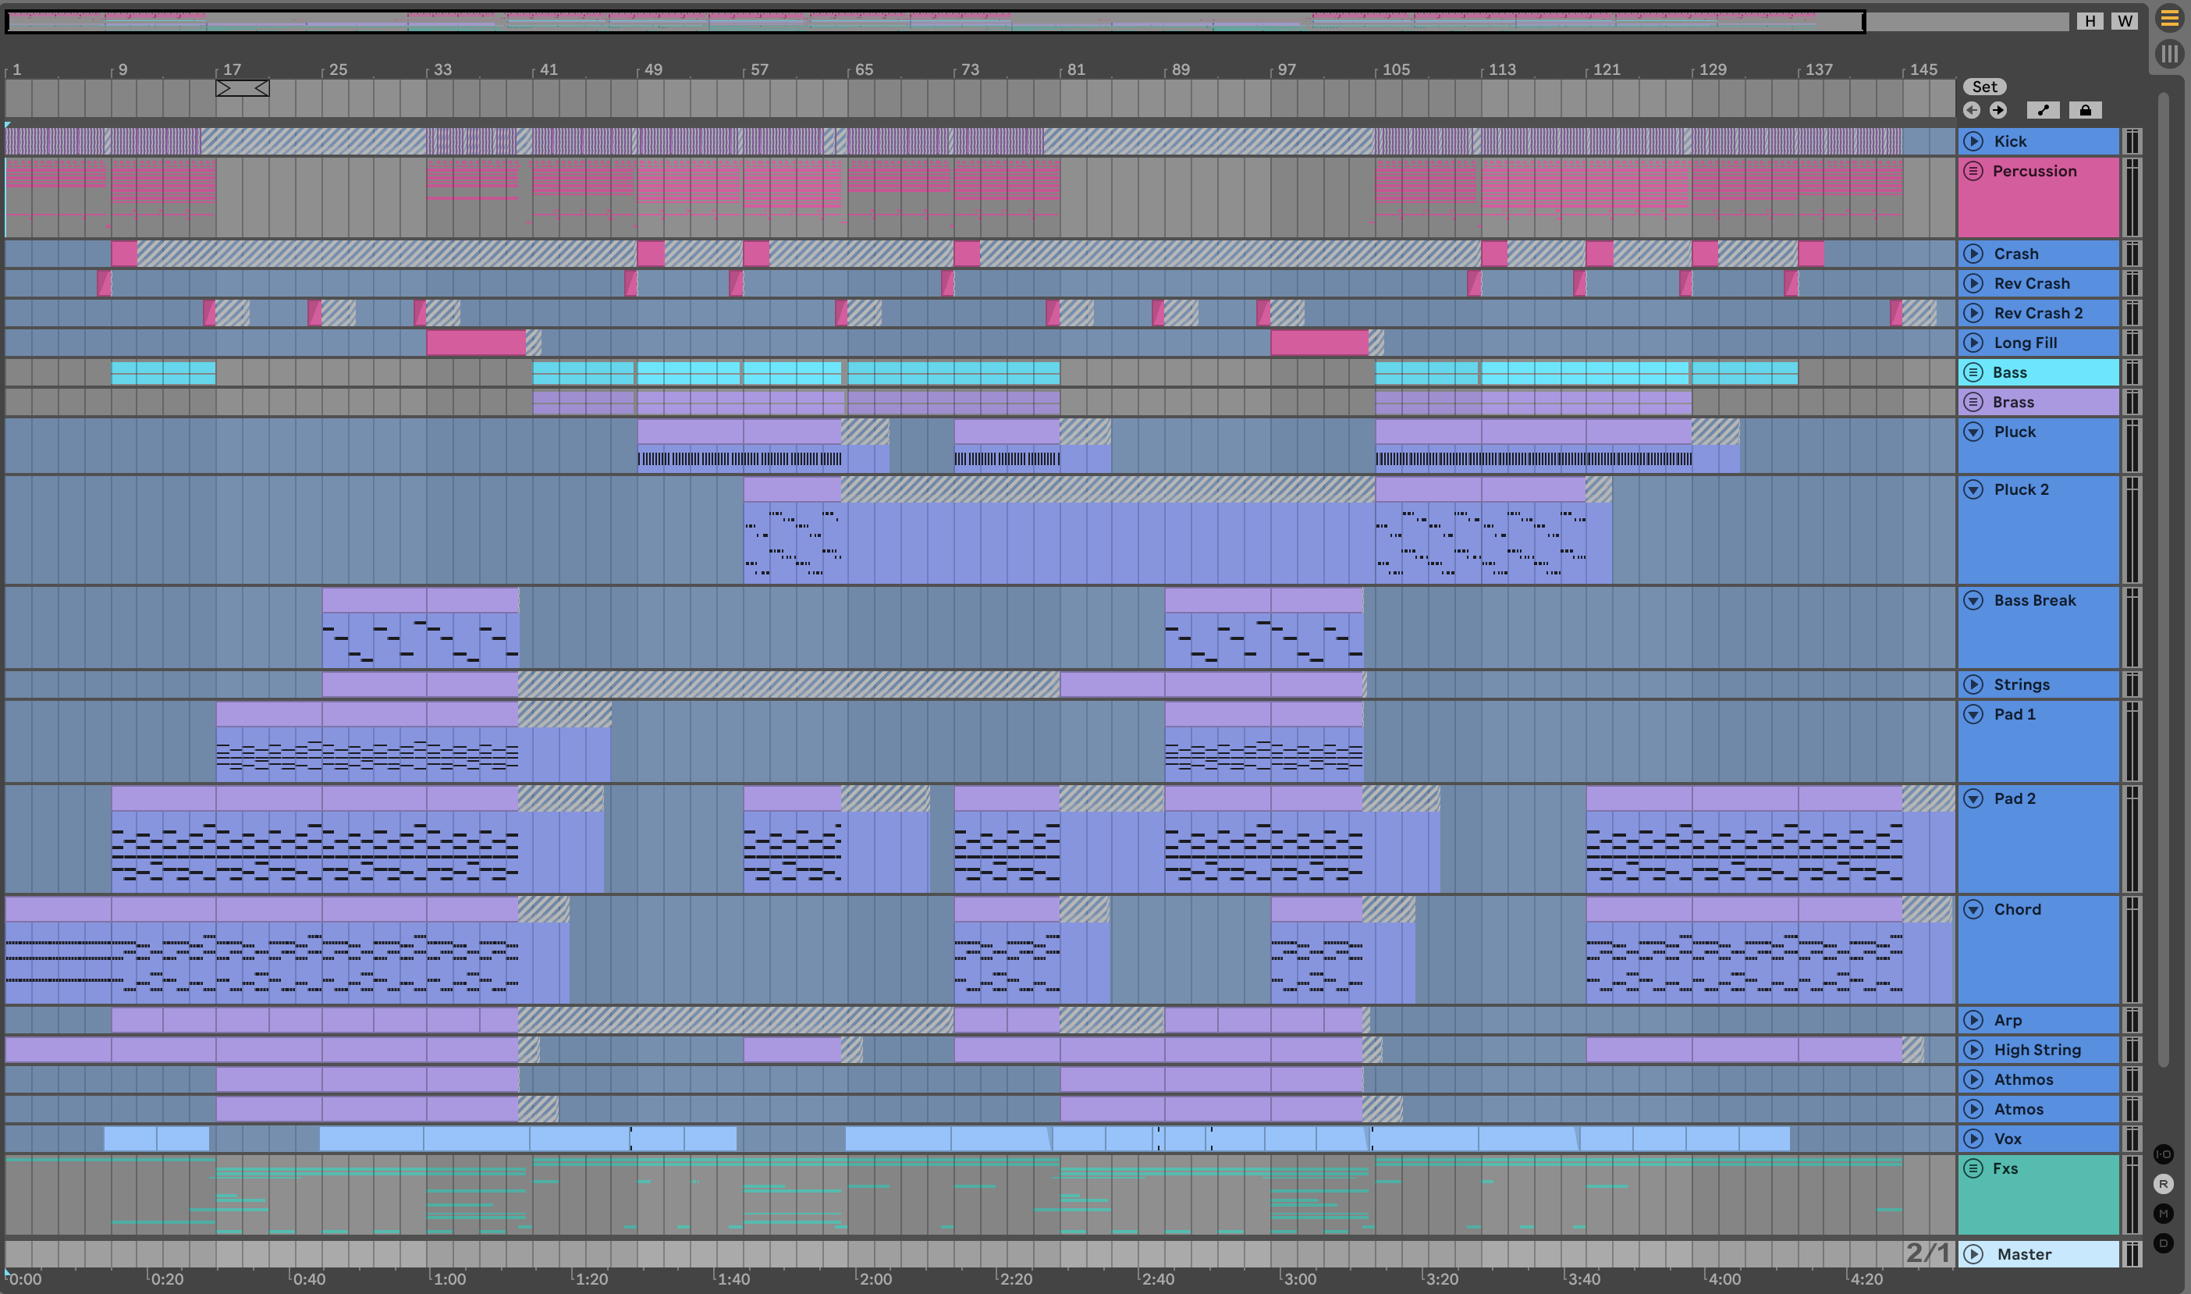The height and width of the screenshot is (1294, 2191).
Task: Toggle Automation Mode button
Action: coord(2043,110)
